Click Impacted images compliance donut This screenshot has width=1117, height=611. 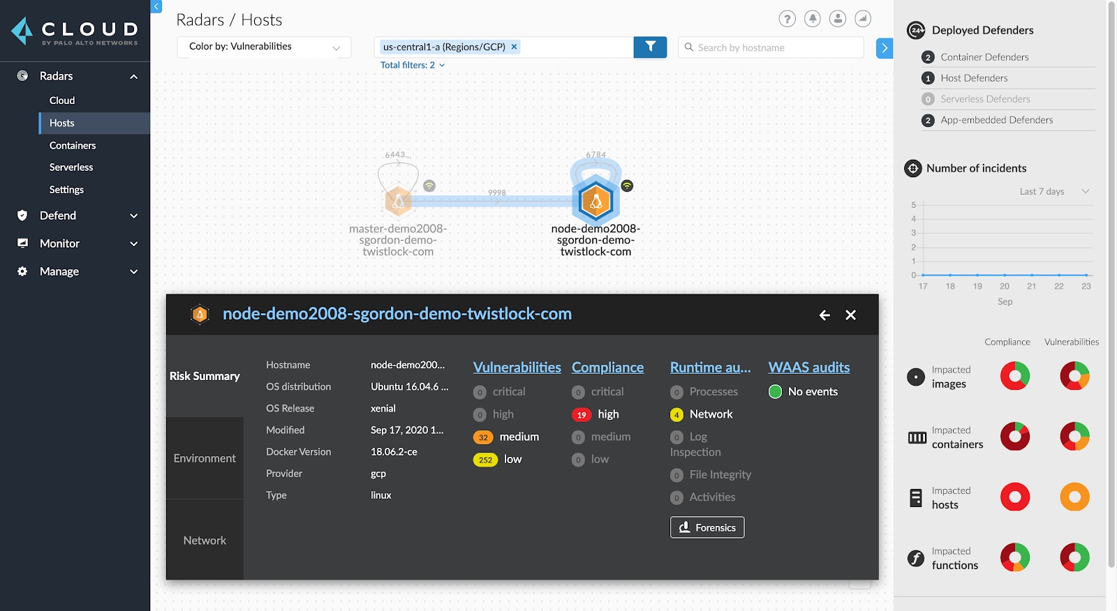tap(1015, 376)
